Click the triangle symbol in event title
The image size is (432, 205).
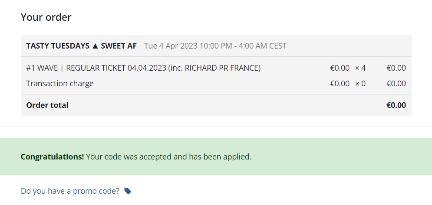(x=95, y=46)
